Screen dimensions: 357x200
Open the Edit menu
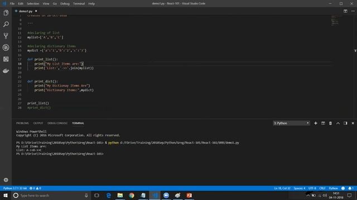21,4
